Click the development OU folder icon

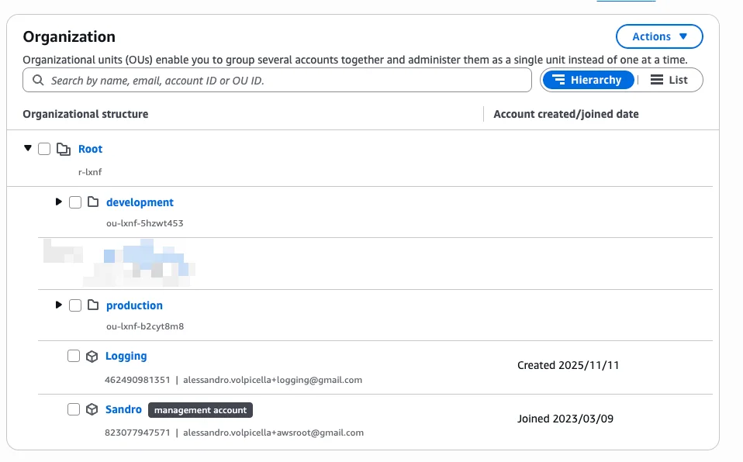pyautogui.click(x=93, y=202)
